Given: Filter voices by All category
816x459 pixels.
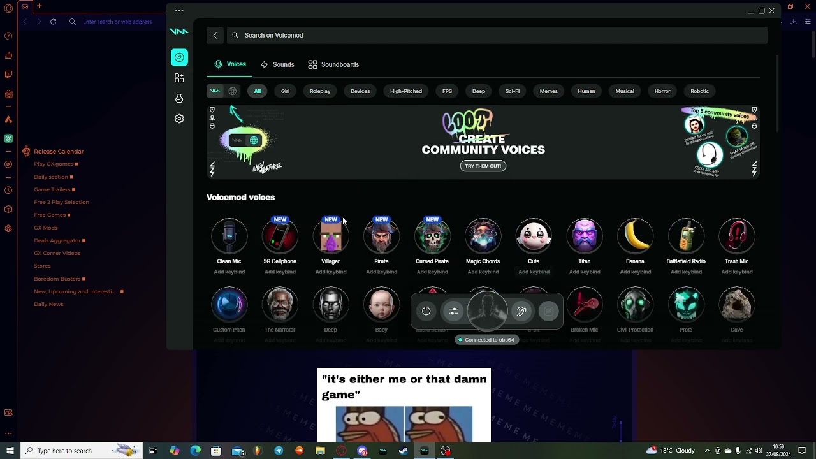Looking at the screenshot, I should (258, 91).
